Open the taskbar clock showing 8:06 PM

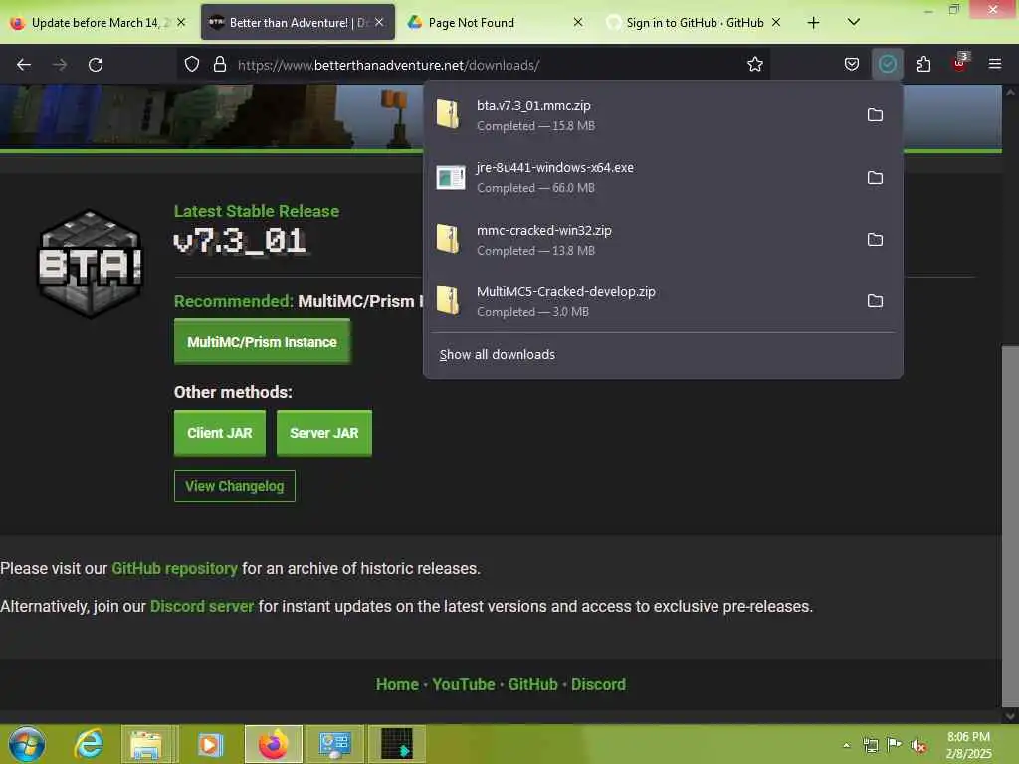coord(968,745)
